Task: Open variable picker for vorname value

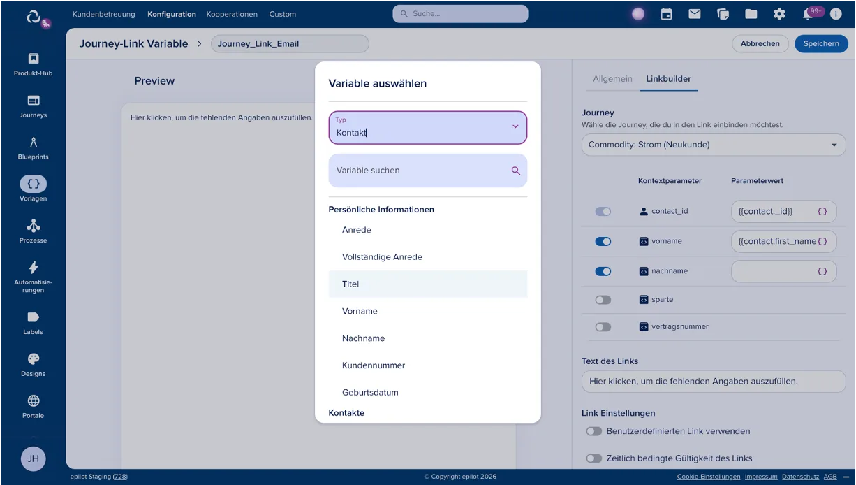Action: tap(822, 241)
